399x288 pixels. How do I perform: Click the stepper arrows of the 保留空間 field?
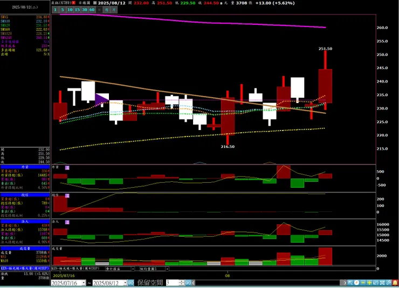pos(181,283)
